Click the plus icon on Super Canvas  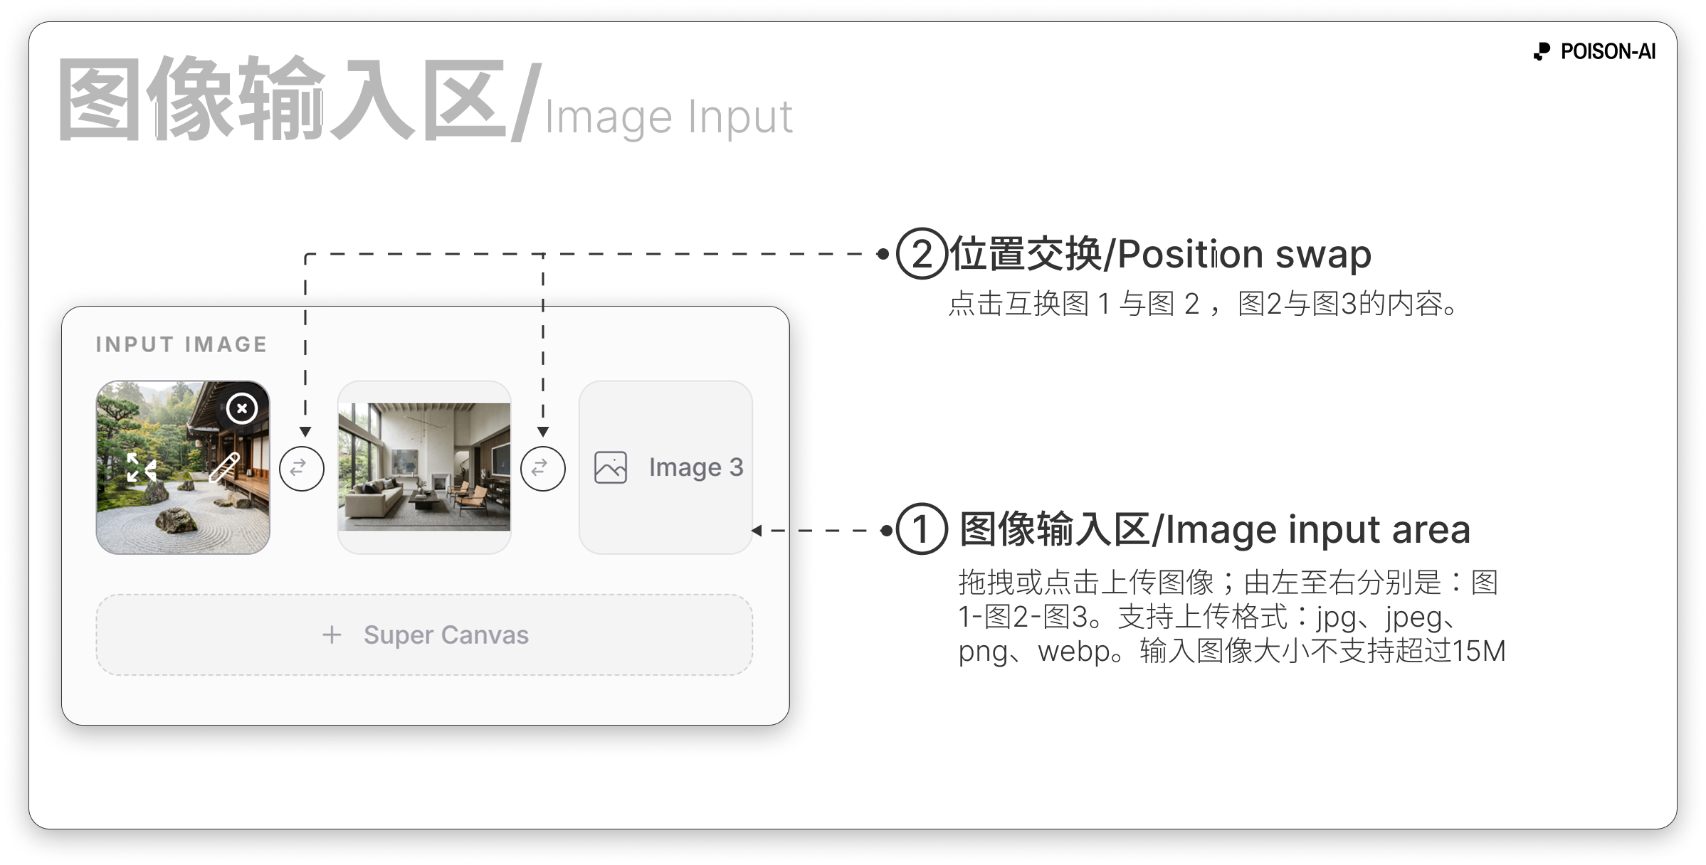332,635
